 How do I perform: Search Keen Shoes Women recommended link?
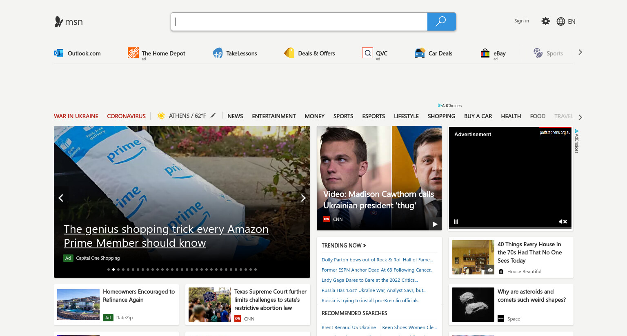tap(409, 327)
